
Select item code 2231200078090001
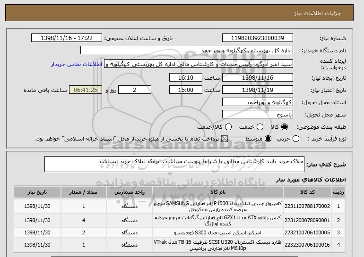click(307, 220)
